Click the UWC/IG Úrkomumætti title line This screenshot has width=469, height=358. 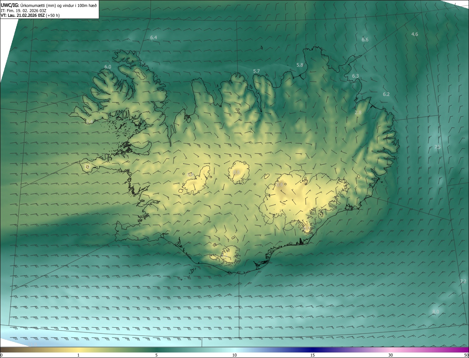(49, 5)
